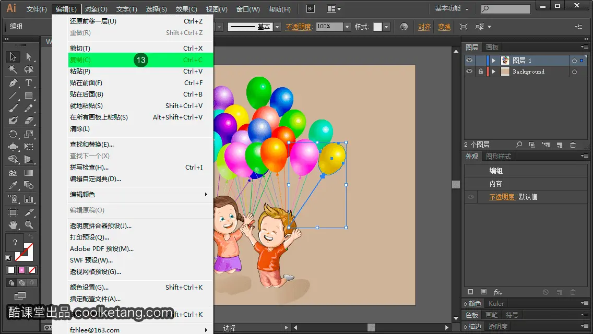
Task: Open the opacity 100% dropdown arrow
Action: (x=347, y=27)
